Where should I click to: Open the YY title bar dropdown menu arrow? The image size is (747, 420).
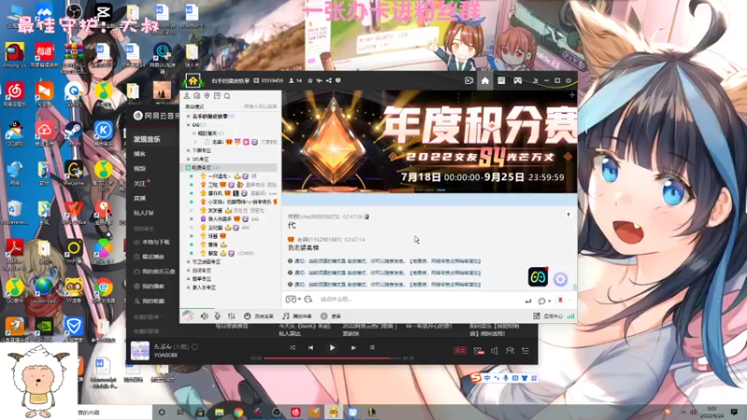coord(535,81)
